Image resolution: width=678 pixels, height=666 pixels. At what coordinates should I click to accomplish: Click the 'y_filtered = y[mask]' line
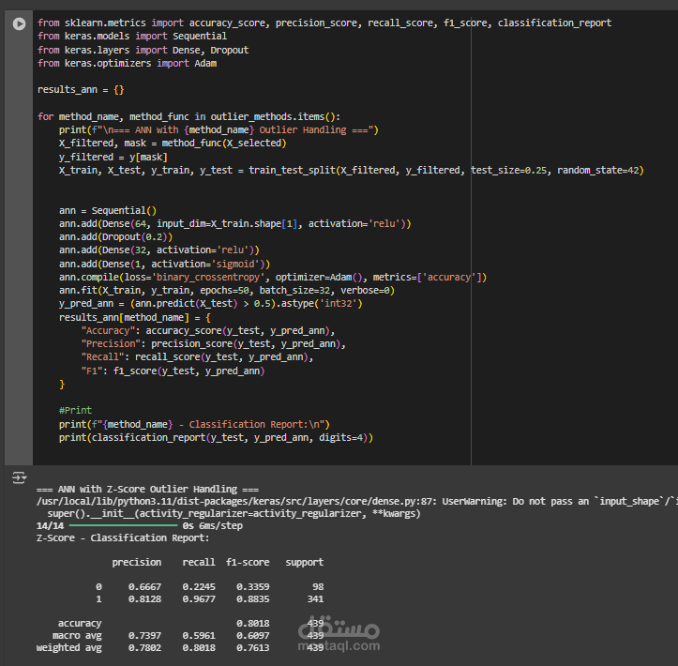click(113, 157)
